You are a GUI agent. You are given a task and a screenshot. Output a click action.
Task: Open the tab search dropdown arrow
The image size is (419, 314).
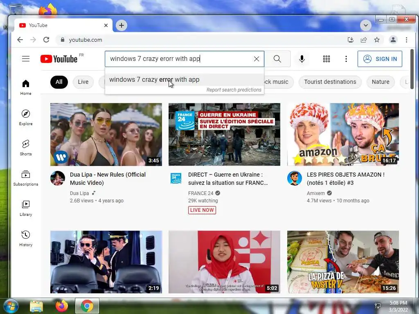pos(365,25)
